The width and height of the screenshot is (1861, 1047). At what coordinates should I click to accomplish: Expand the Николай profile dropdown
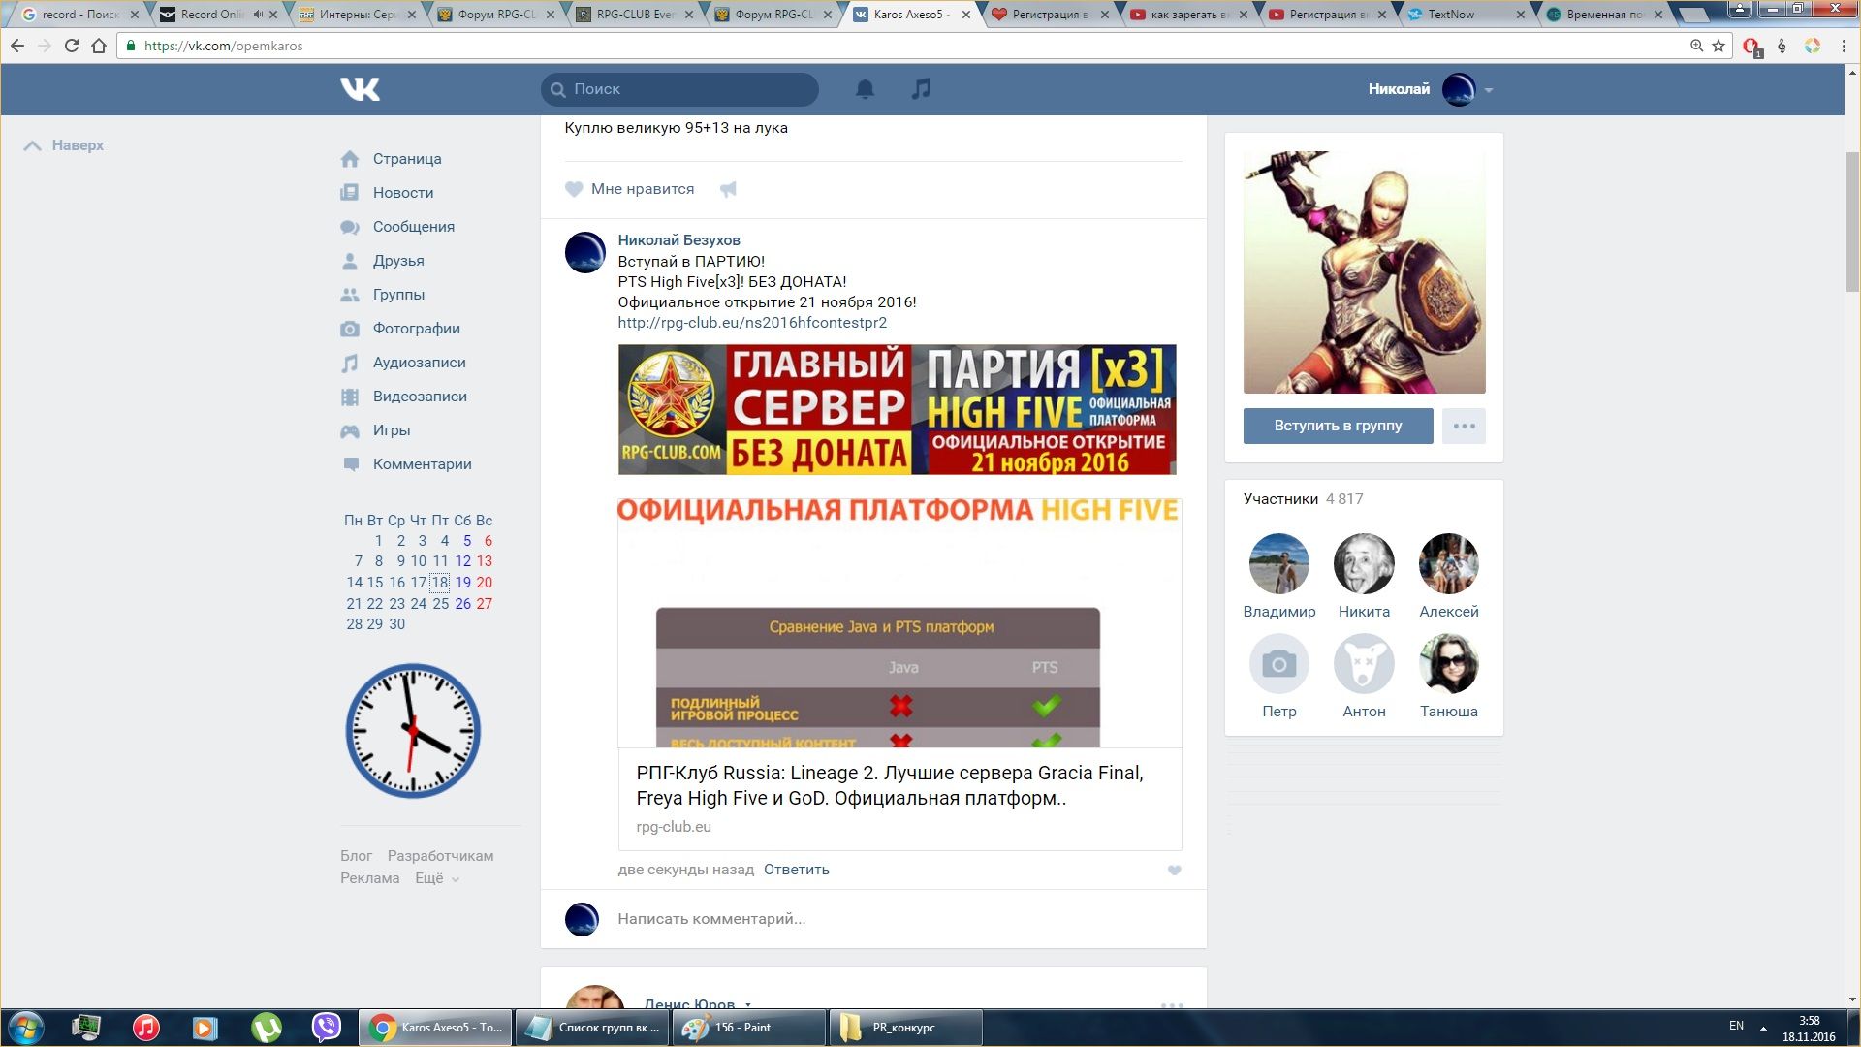[1488, 90]
